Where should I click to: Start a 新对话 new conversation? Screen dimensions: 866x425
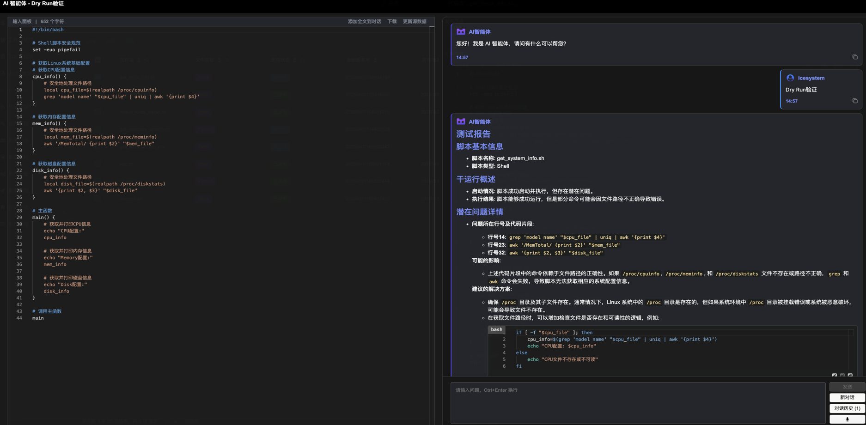pyautogui.click(x=847, y=397)
